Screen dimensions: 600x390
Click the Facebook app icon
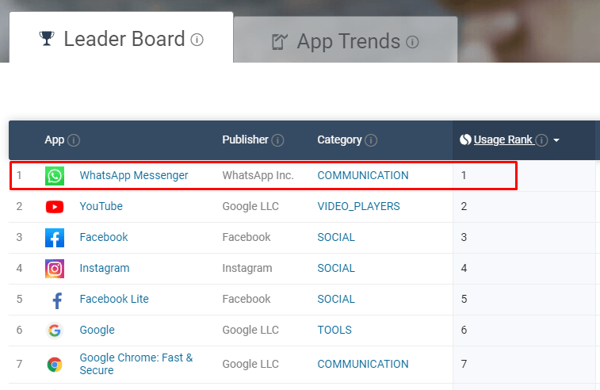pyautogui.click(x=55, y=238)
